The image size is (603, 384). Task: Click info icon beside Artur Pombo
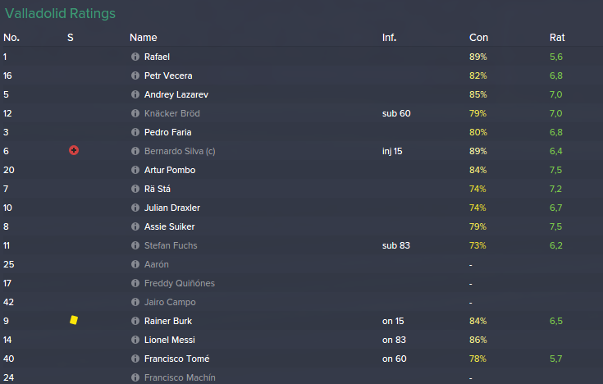tap(135, 170)
